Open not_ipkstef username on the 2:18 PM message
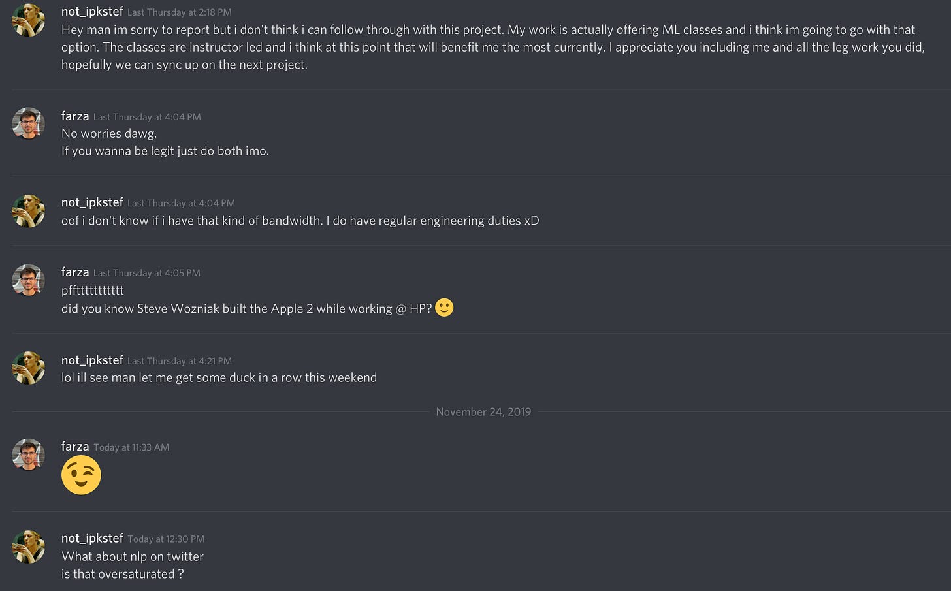 92,12
